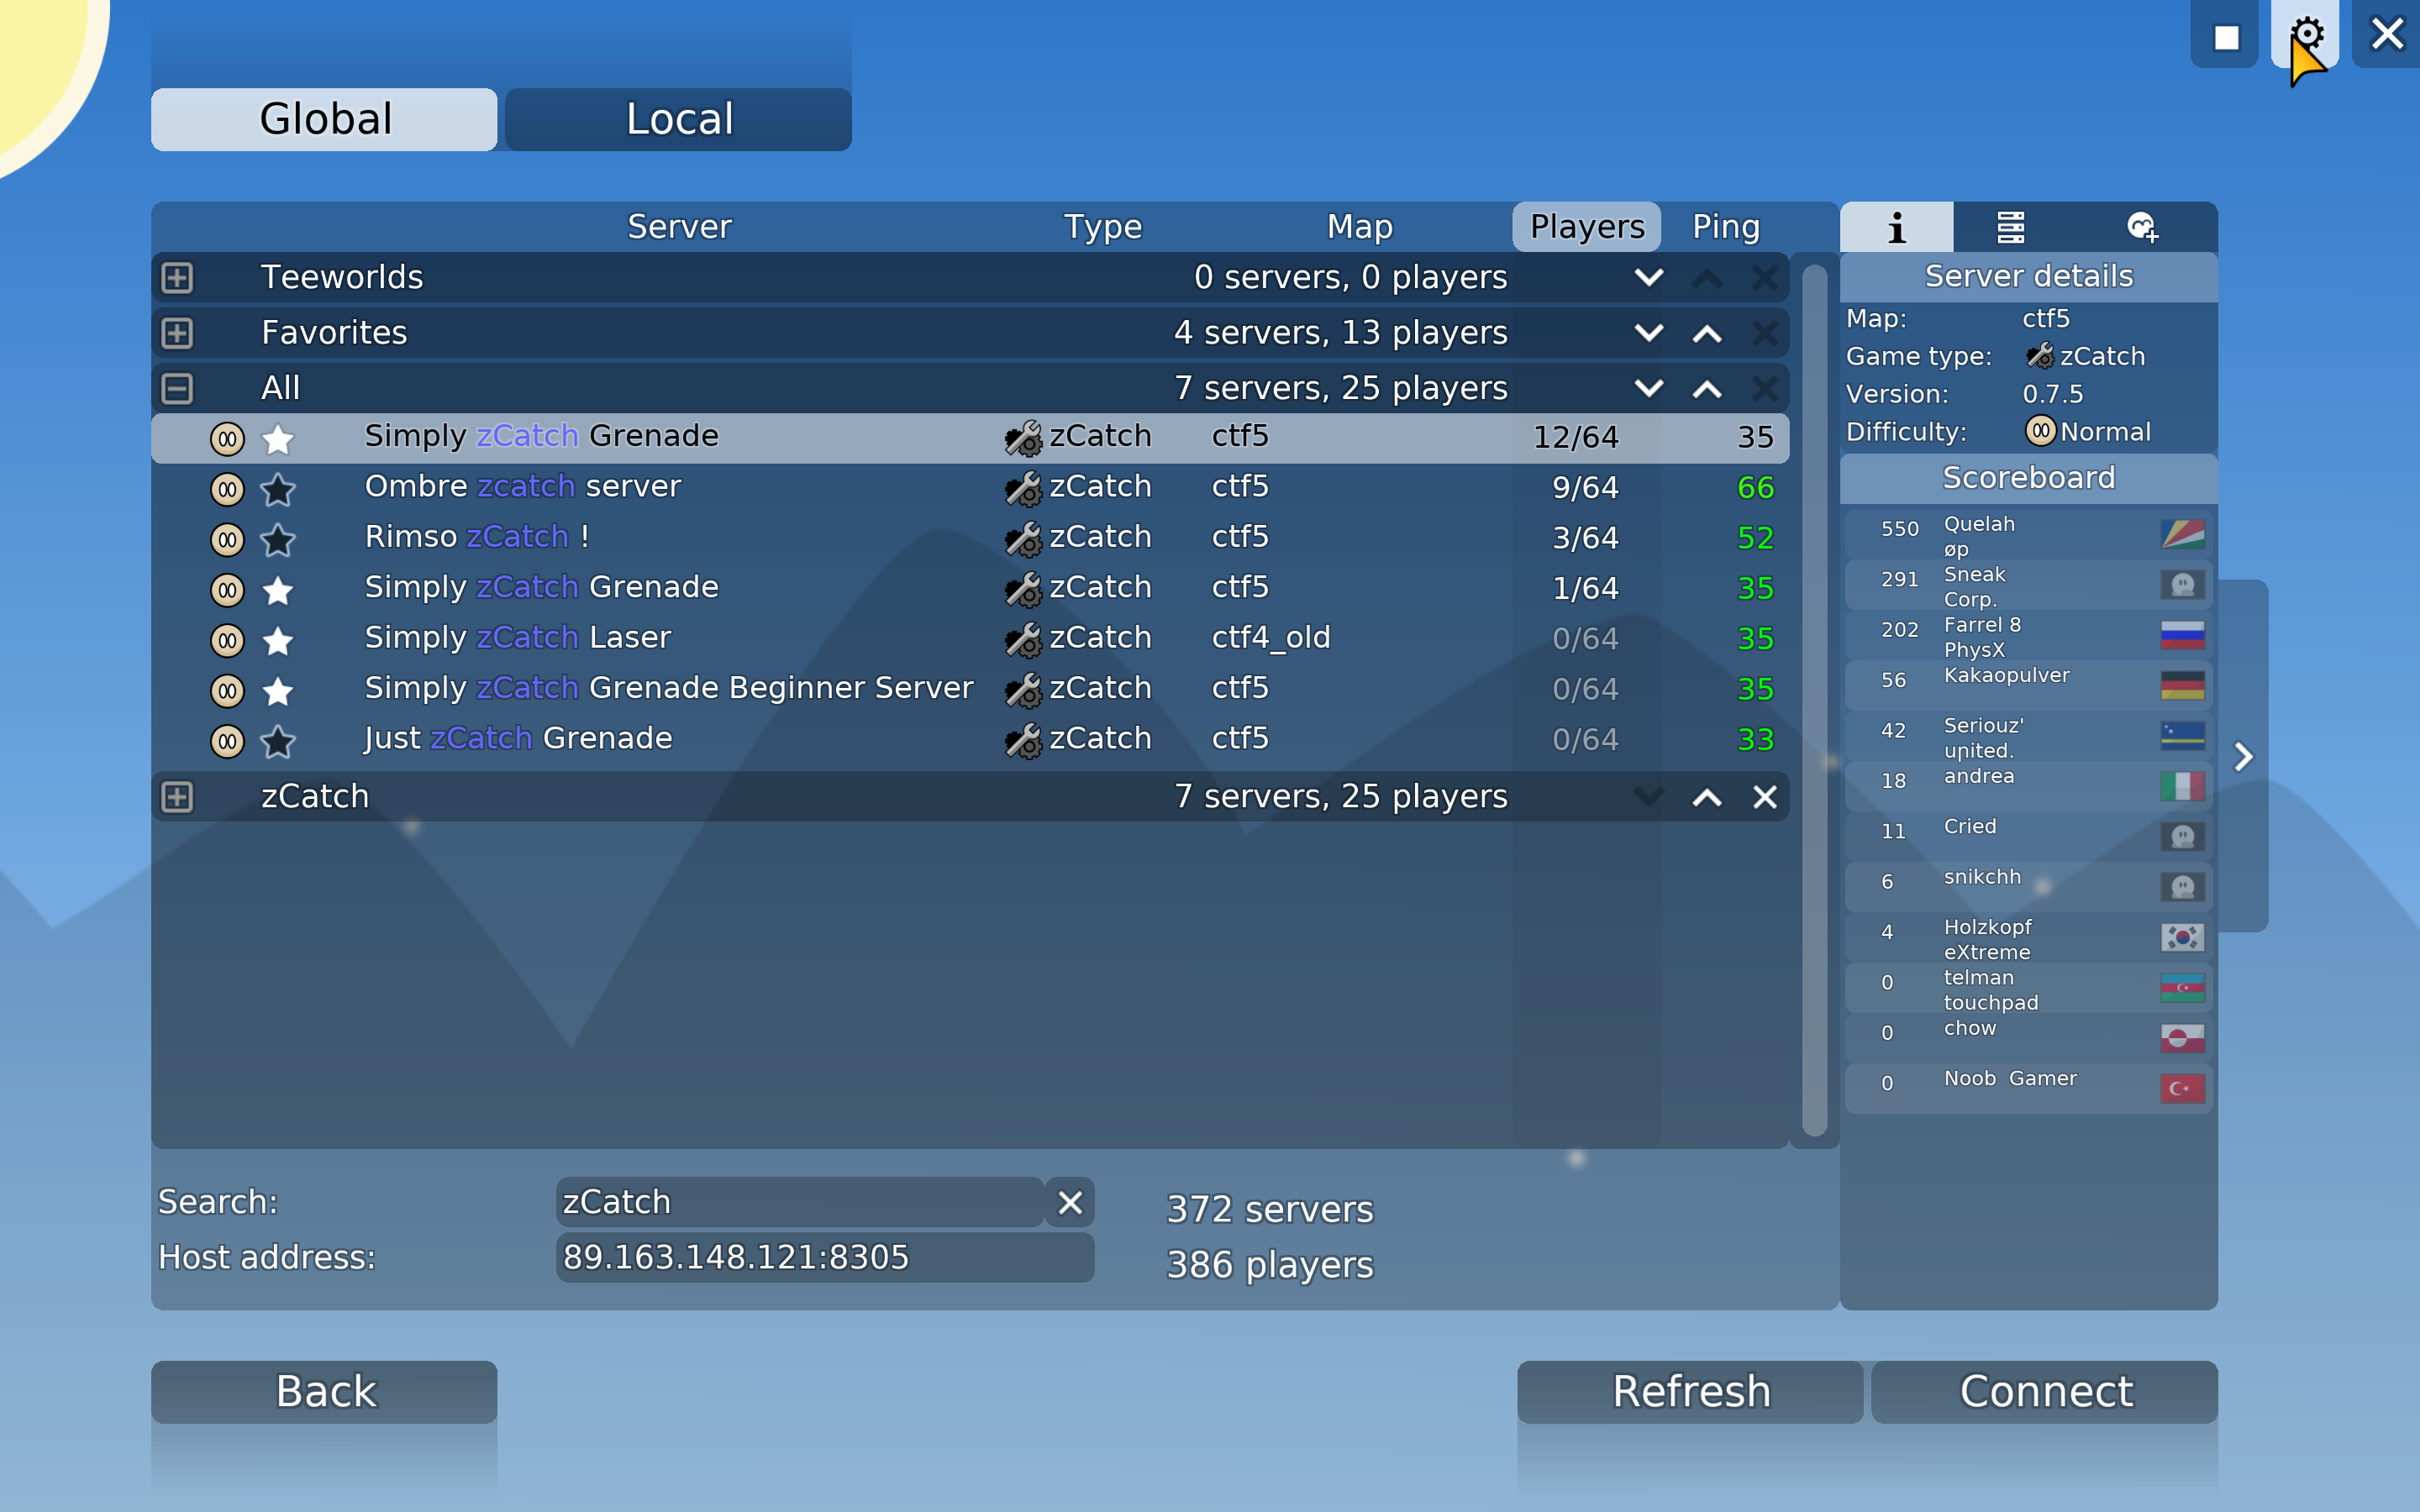2420x1512 pixels.
Task: Click the Connect button
Action: (2045, 1391)
